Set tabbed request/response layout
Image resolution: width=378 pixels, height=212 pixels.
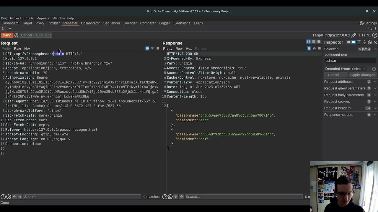point(319,42)
